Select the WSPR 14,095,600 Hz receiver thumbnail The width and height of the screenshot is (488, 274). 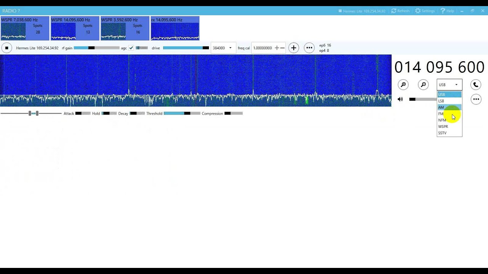[75, 28]
